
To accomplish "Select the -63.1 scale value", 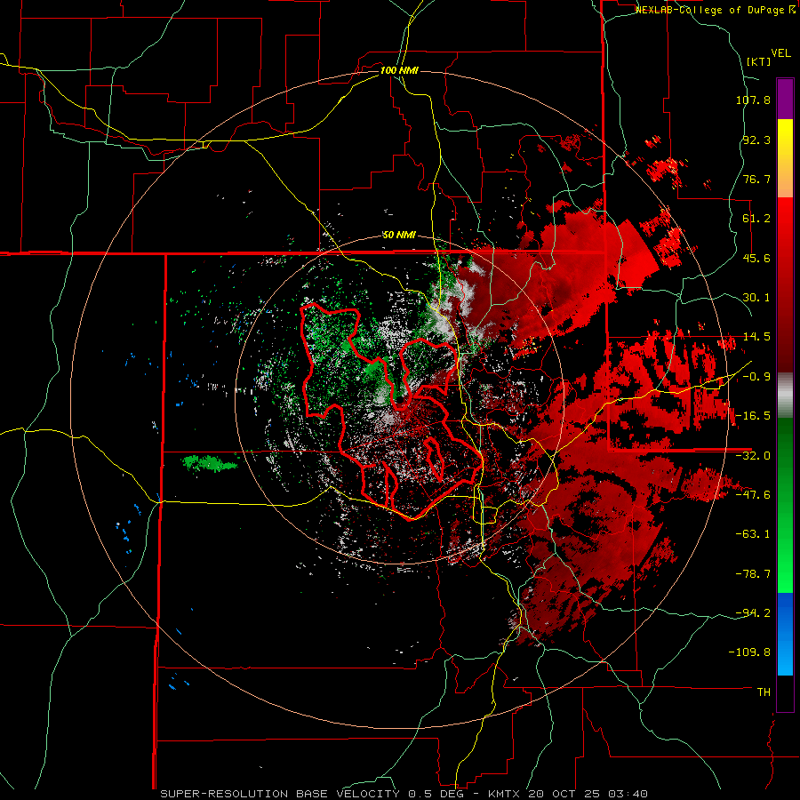I will 753,534.
